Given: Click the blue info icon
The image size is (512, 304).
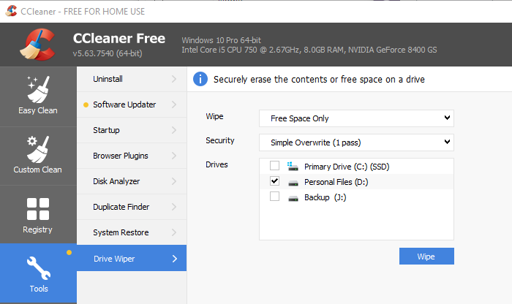Looking at the screenshot, I should 200,79.
